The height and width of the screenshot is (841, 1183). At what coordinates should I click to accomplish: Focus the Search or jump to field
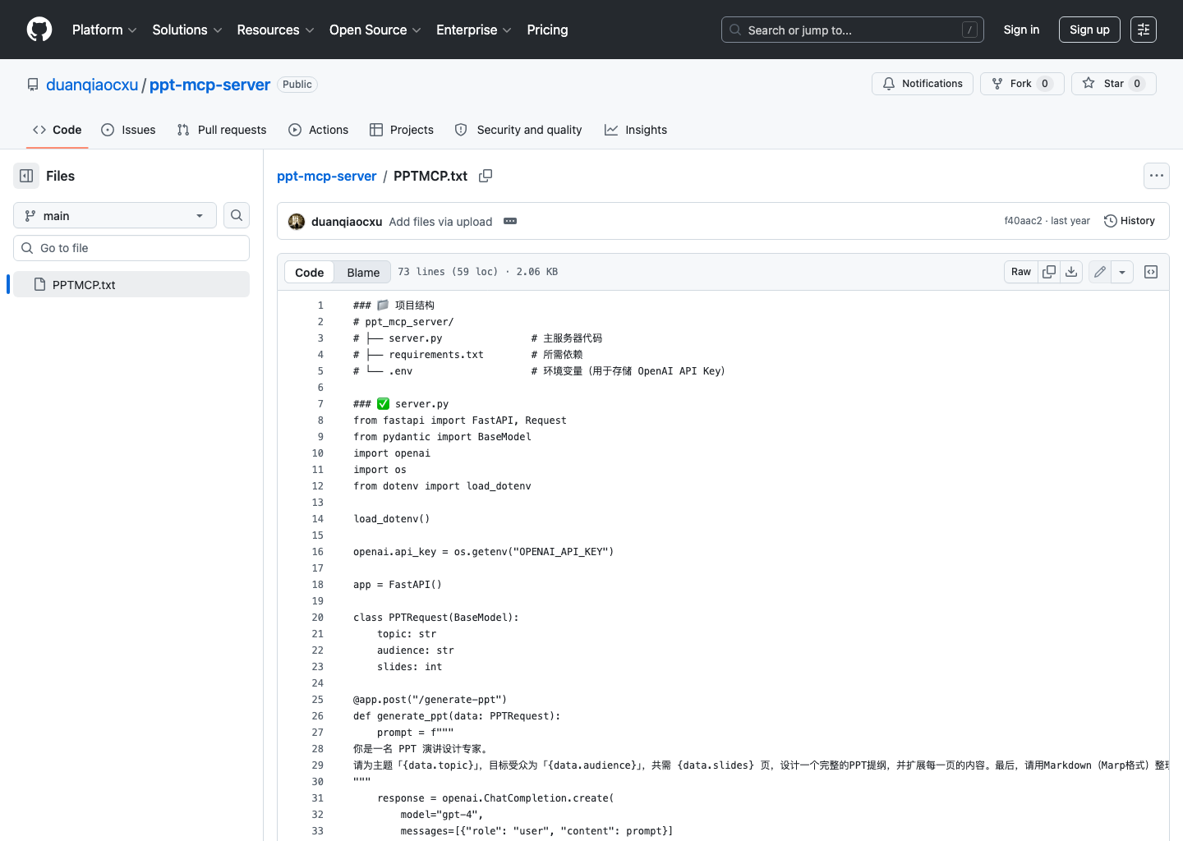pos(853,30)
